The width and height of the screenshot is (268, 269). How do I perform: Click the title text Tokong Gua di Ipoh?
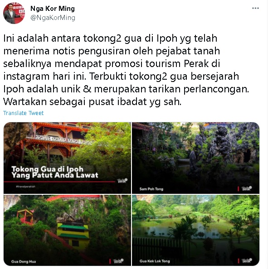48,169
